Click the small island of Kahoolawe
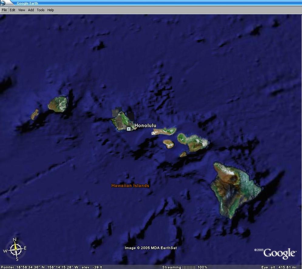This screenshot has height=269, width=302. tap(183, 154)
